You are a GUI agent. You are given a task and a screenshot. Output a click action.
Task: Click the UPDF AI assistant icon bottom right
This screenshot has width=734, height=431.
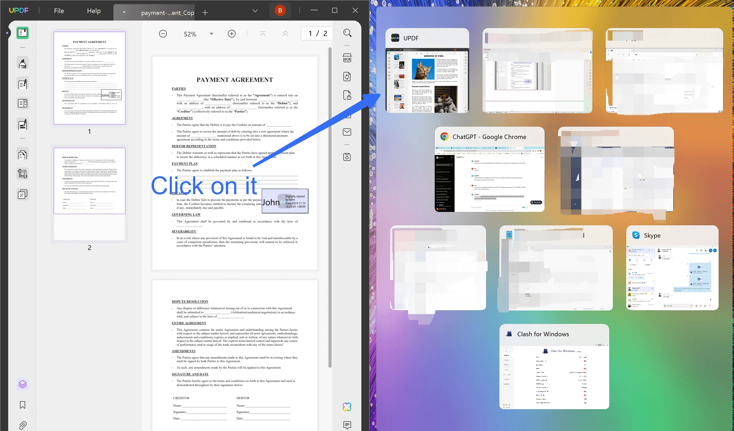[347, 407]
